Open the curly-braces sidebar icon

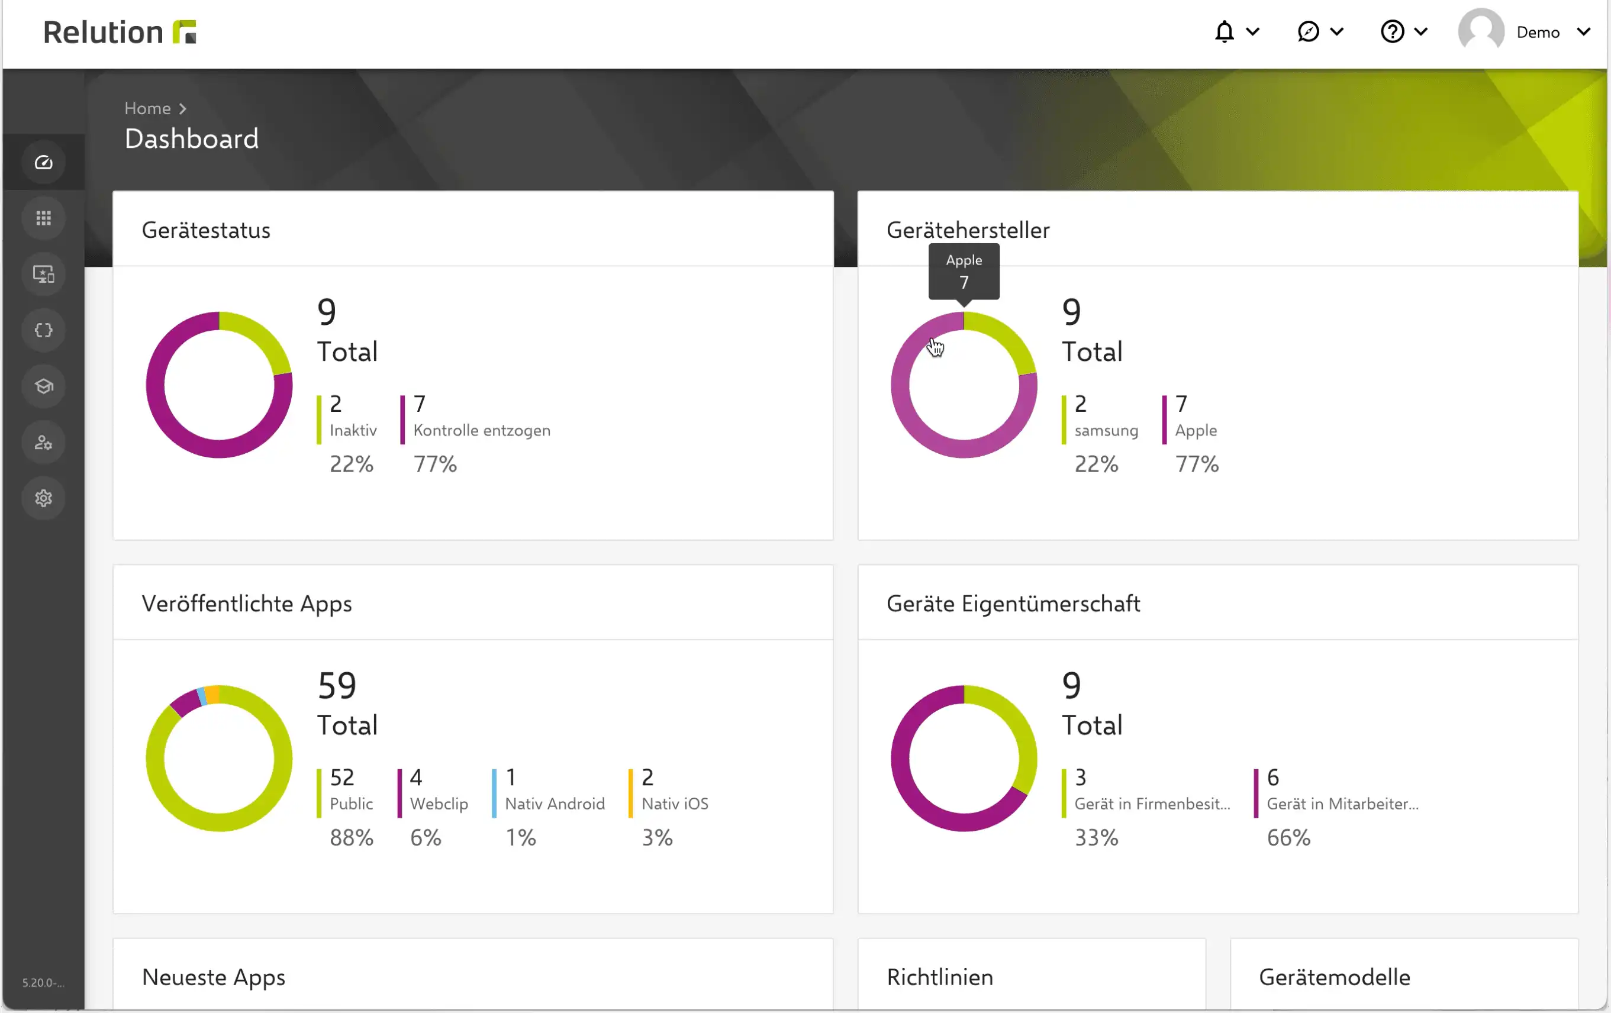pyautogui.click(x=43, y=330)
